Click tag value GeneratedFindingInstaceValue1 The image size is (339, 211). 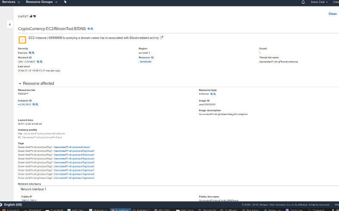pyautogui.click(x=72, y=147)
